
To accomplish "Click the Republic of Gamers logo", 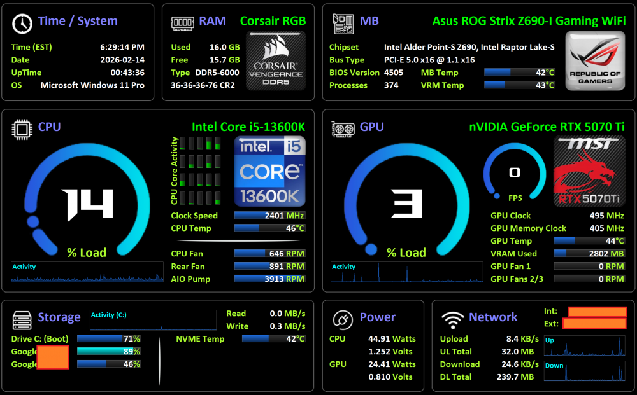I will pos(596,61).
